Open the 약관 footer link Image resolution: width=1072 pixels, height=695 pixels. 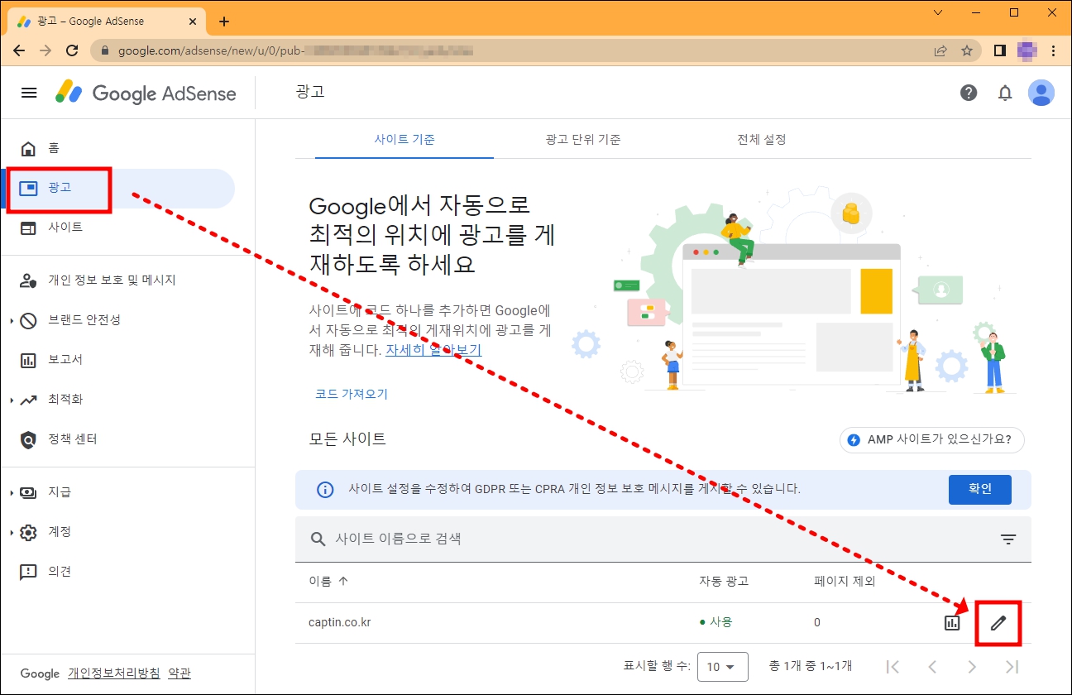[x=179, y=673]
